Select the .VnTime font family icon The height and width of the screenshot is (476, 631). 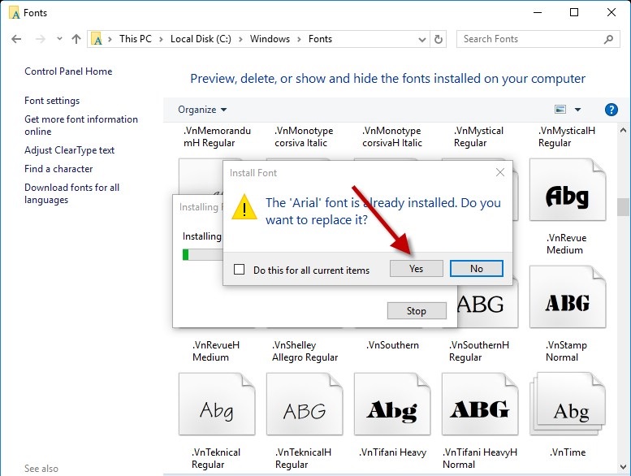coord(568,404)
